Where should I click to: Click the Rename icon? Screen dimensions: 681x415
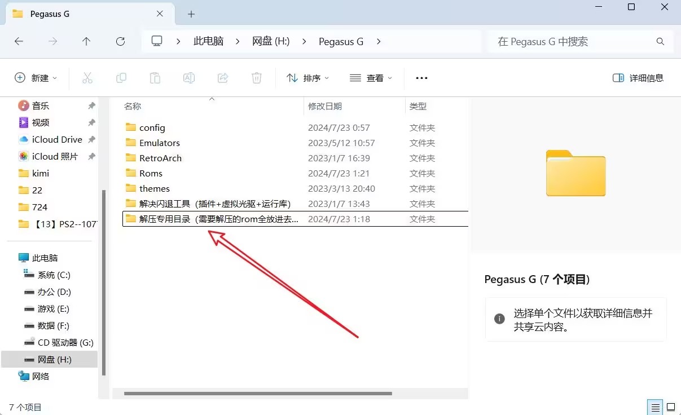tap(188, 78)
